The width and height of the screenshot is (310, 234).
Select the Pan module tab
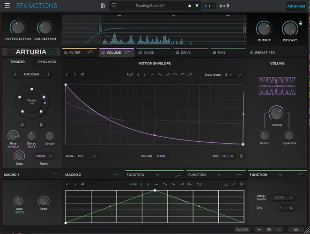tap(221, 53)
